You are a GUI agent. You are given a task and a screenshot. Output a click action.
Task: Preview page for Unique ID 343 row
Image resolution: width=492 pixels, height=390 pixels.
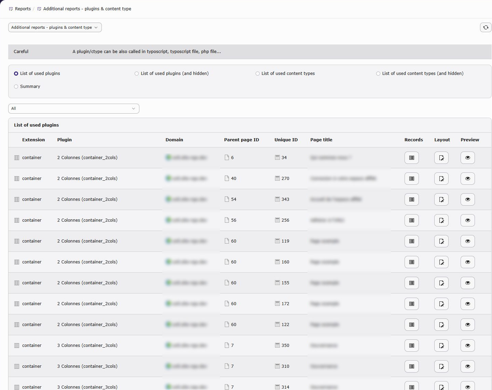[x=468, y=199]
